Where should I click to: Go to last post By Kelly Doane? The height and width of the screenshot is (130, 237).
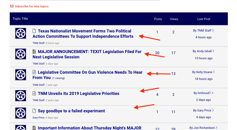(x=202, y=72)
